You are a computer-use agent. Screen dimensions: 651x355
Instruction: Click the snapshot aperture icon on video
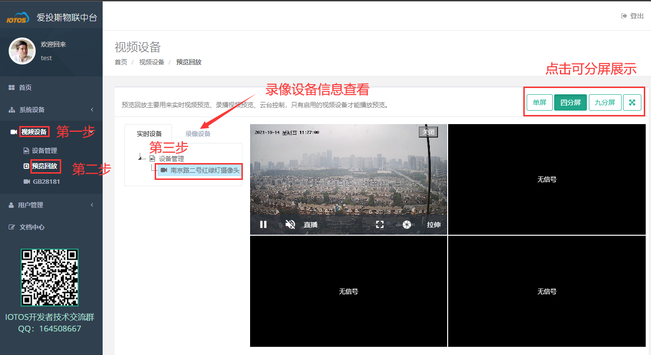coord(407,224)
